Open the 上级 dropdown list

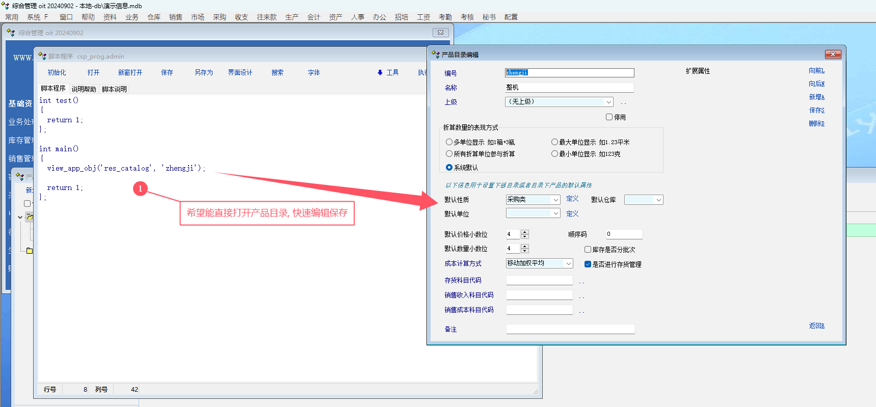pyautogui.click(x=608, y=102)
